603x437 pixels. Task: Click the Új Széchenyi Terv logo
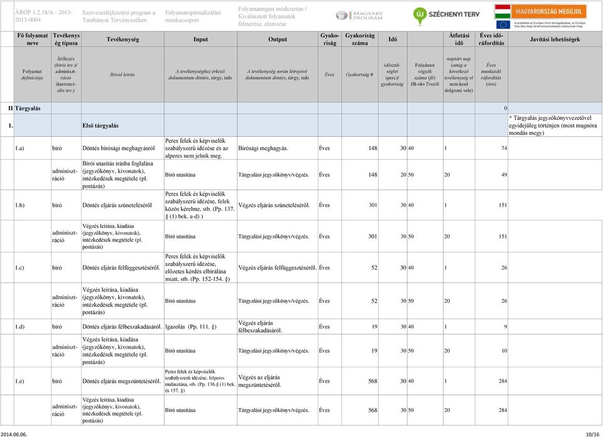point(446,15)
